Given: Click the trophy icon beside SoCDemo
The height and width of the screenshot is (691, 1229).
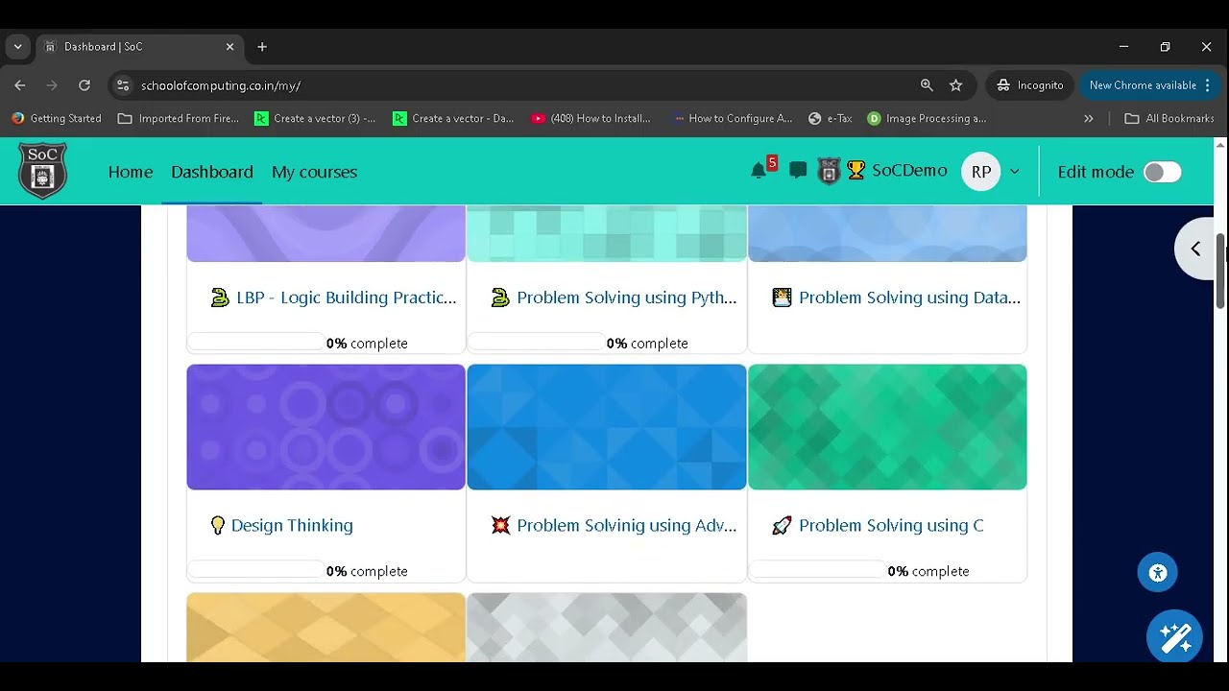Looking at the screenshot, I should pyautogui.click(x=855, y=170).
